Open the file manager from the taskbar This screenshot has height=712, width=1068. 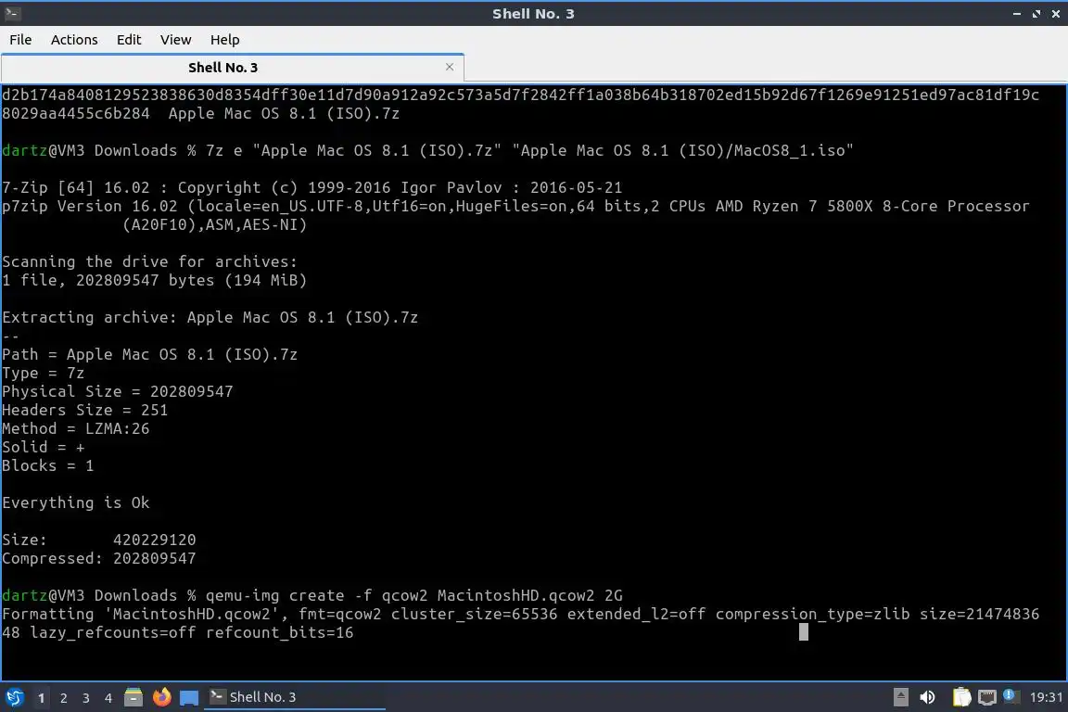coord(133,697)
